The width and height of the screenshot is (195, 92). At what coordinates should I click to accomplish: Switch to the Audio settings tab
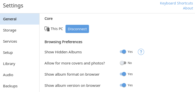coord(20,75)
